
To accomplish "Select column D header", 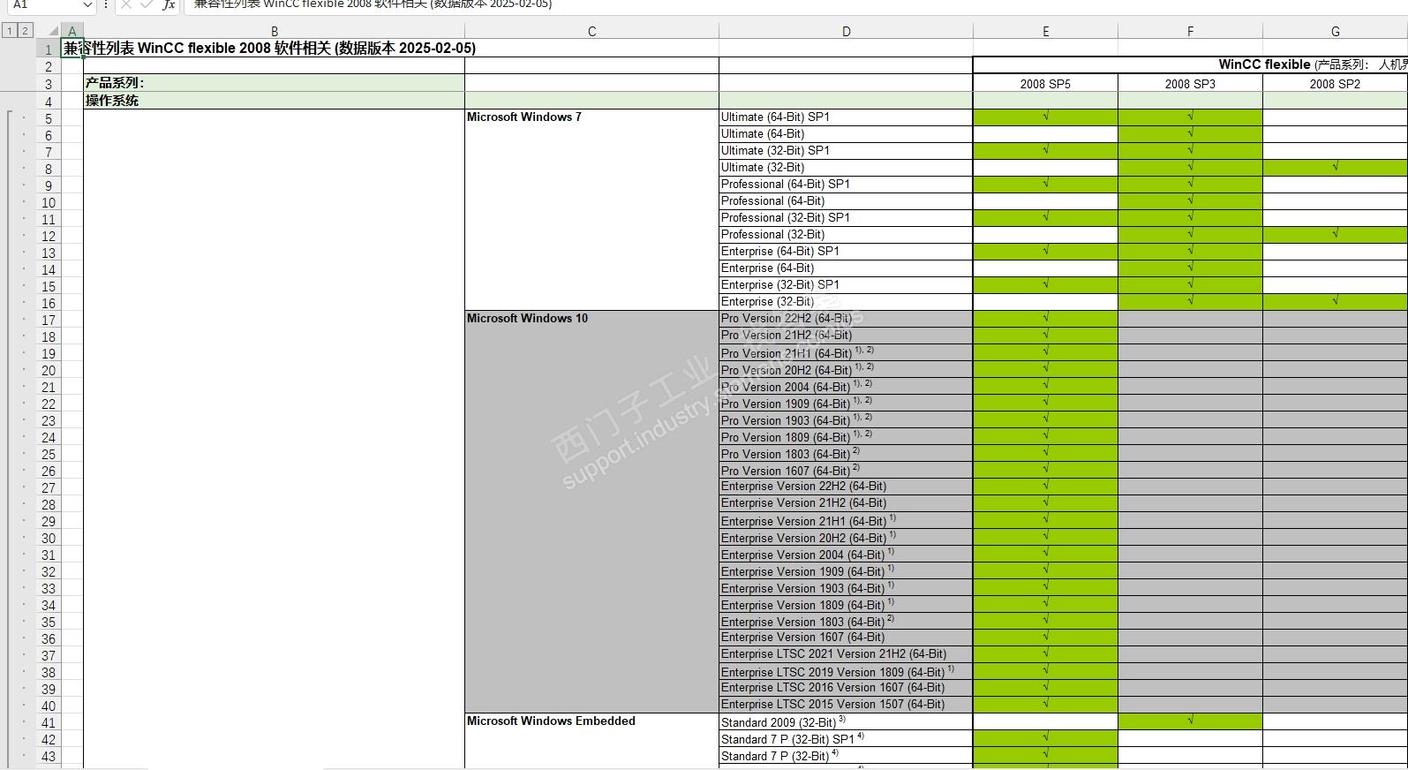I will 846,32.
